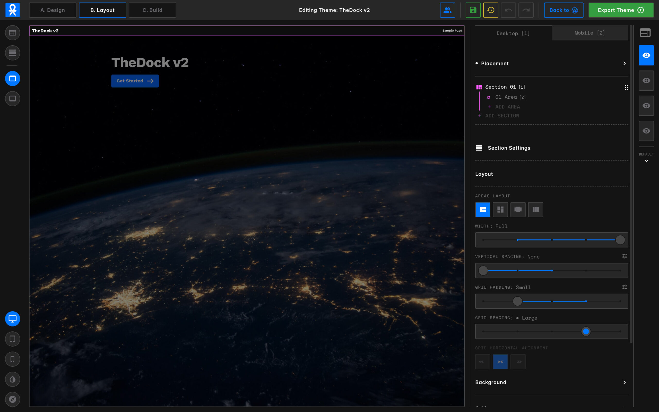Switch to the Mobile [2] tab
This screenshot has height=412, width=659.
pyautogui.click(x=589, y=33)
